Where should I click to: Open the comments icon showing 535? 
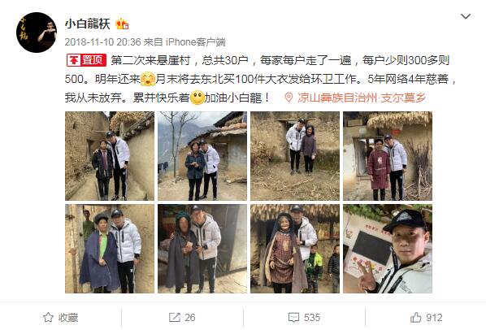tap(304, 317)
